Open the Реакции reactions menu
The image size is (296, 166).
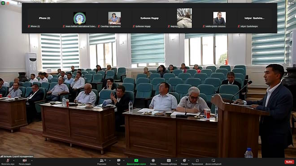coord(184,162)
